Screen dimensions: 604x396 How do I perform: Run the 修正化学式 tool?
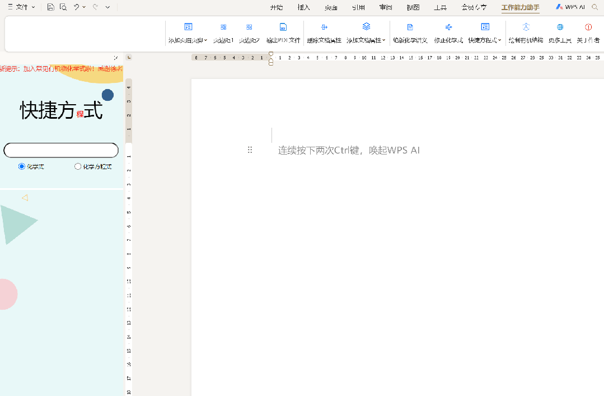[x=448, y=27]
